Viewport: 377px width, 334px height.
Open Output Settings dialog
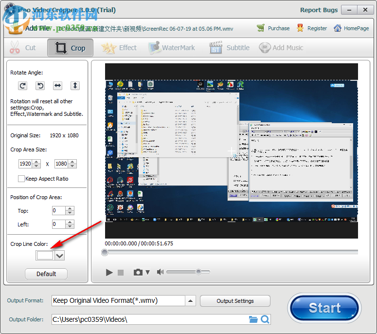[x=235, y=301]
